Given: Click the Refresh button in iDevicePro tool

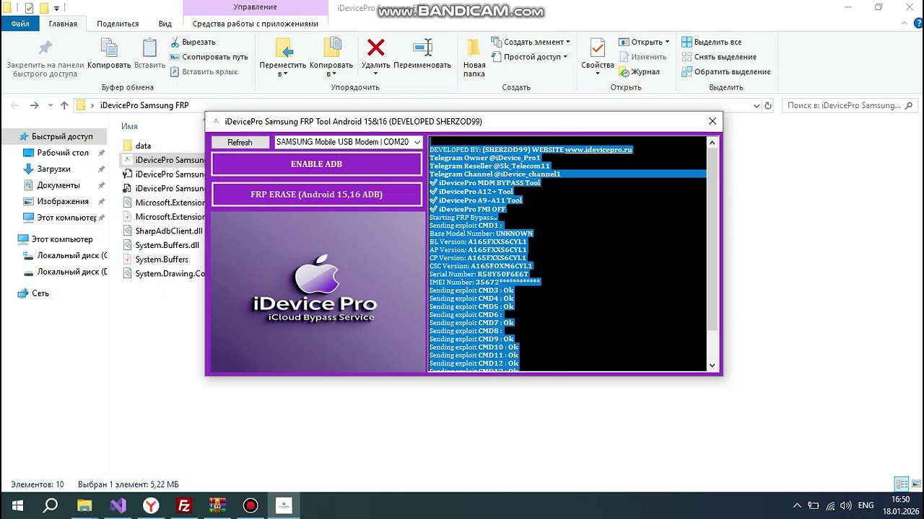Looking at the screenshot, I should pyautogui.click(x=240, y=143).
